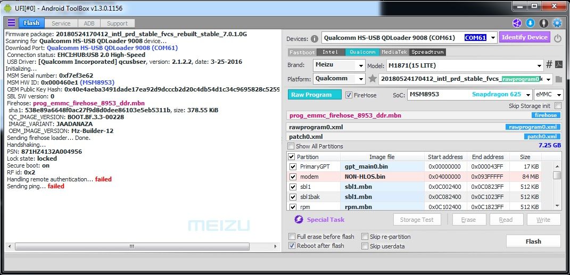Browse with the folder icon beside firmware path
The height and width of the screenshot is (275, 570).
click(x=559, y=79)
